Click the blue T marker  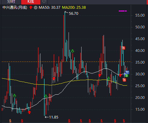[127, 72]
